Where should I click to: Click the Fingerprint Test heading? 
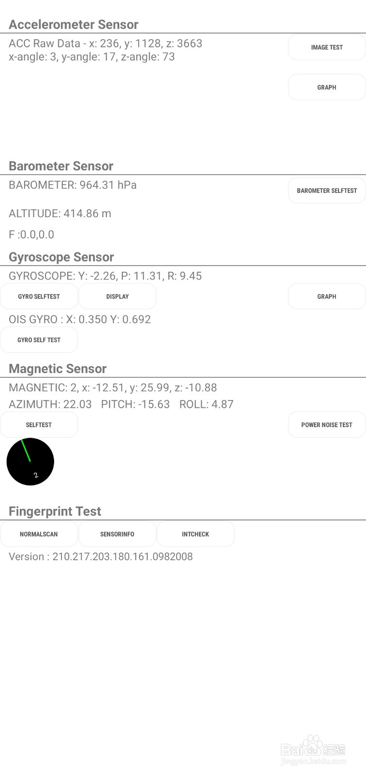(55, 511)
